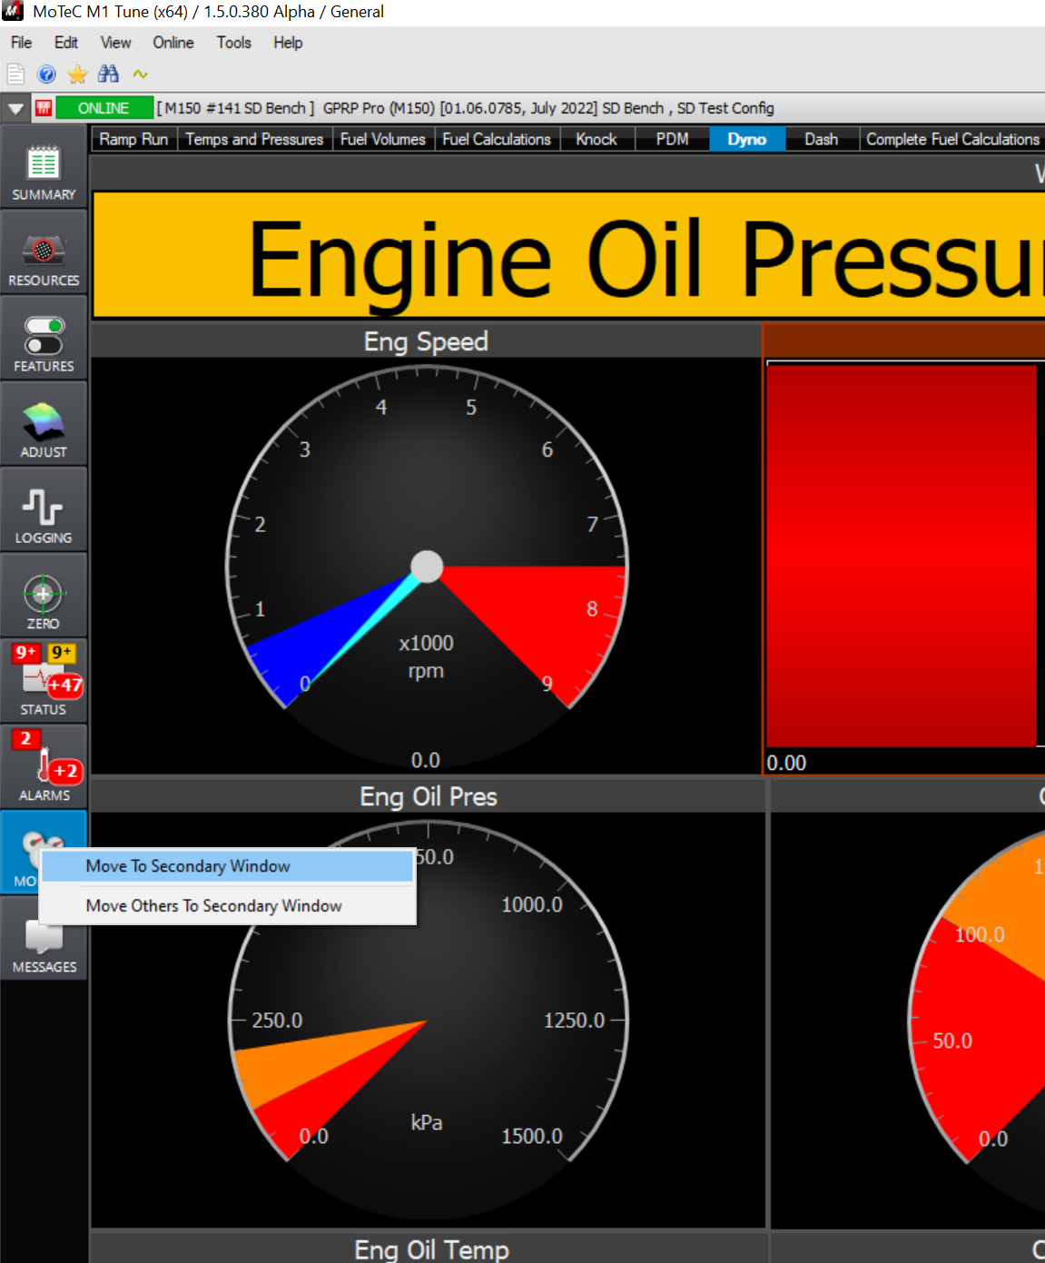The width and height of the screenshot is (1045, 1263).
Task: Switch to the Knock tab
Action: pos(596,139)
